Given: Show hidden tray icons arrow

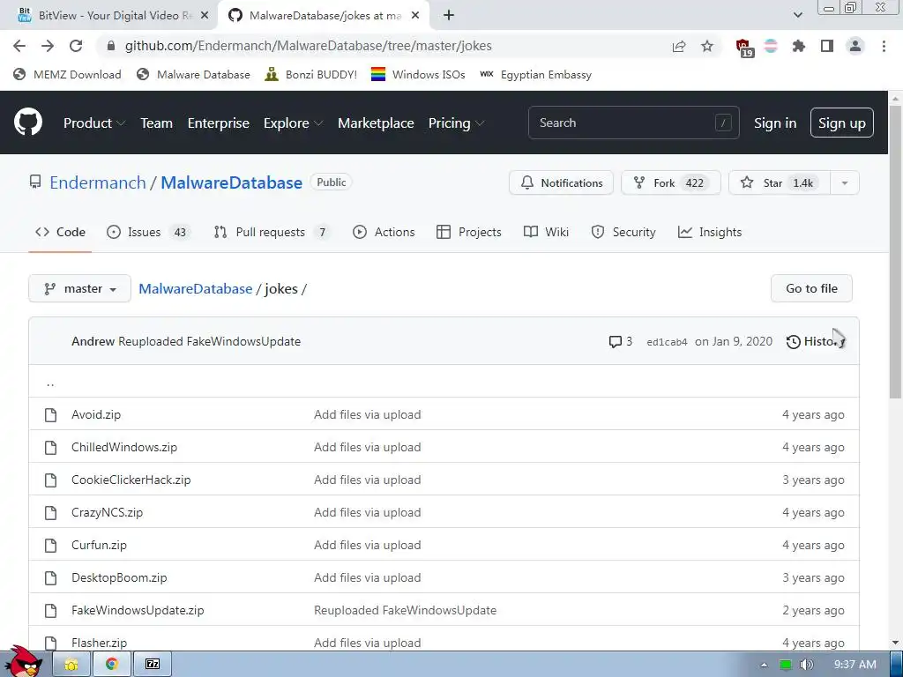Looking at the screenshot, I should (764, 665).
